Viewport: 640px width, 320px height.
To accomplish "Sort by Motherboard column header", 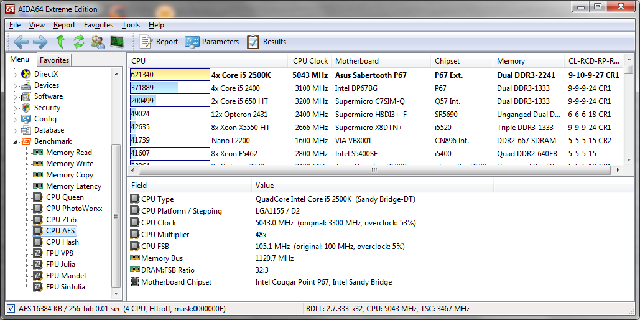I will 381,61.
